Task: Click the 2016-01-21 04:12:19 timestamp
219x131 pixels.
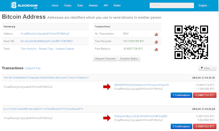Action: coord(203,78)
